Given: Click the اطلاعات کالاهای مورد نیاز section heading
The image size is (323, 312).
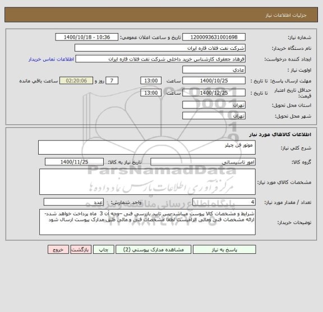Looking at the screenshot, I should click(280, 134).
